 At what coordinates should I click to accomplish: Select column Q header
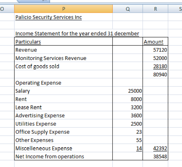[128, 9]
